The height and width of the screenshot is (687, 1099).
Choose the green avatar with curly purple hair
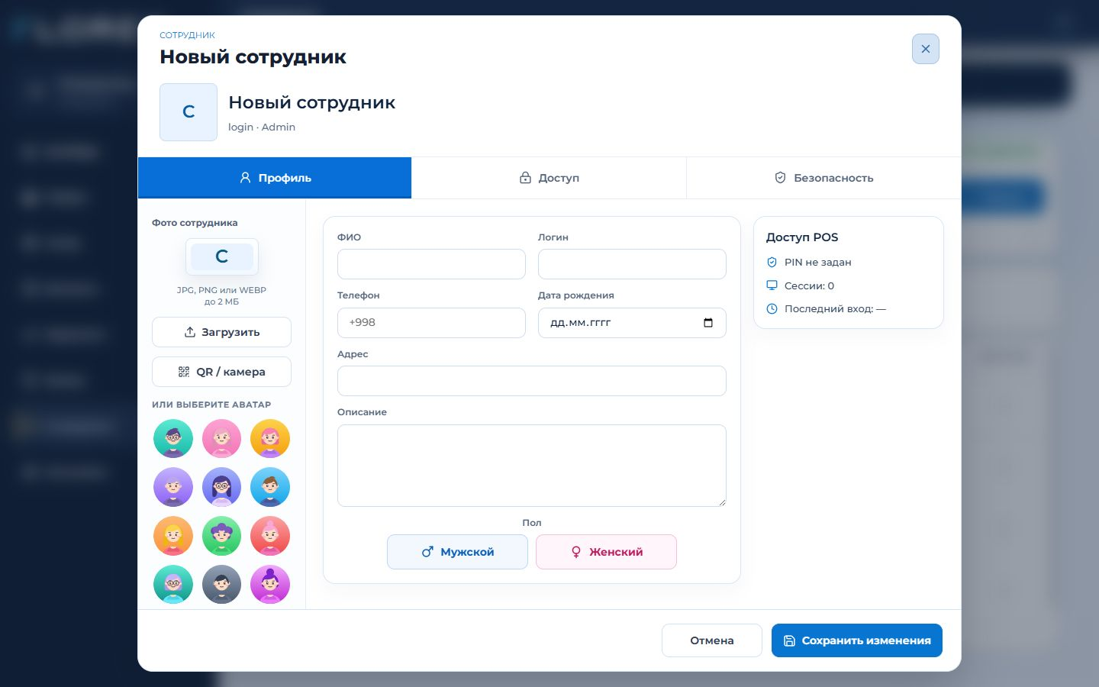coord(221,536)
